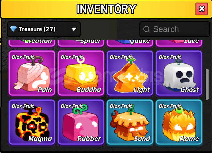The height and width of the screenshot is (153, 212).
Task: Open the Treasure (27) category dropdown
Action: [44, 29]
